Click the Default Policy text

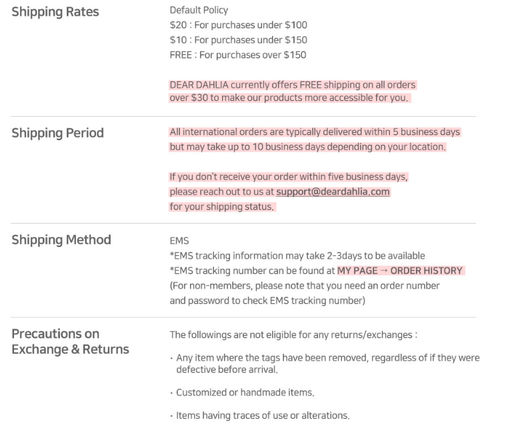(x=199, y=10)
